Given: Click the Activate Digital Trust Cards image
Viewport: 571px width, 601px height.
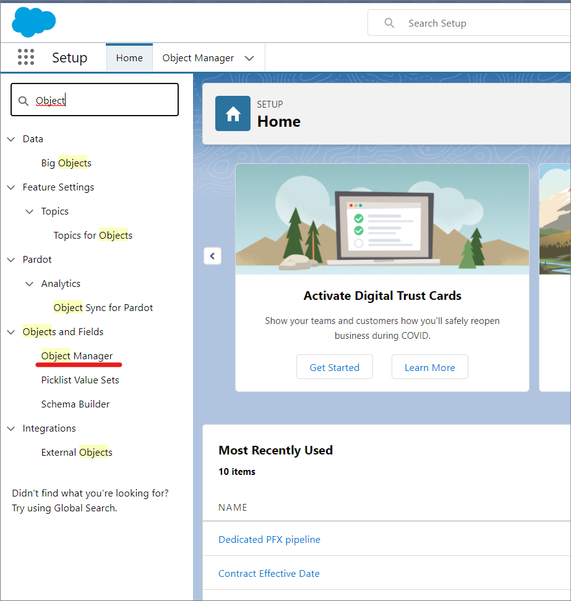Looking at the screenshot, I should [382, 220].
